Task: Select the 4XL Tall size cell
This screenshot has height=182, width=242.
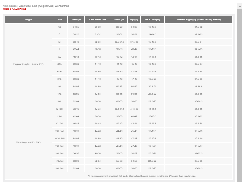Action: (x=60, y=161)
